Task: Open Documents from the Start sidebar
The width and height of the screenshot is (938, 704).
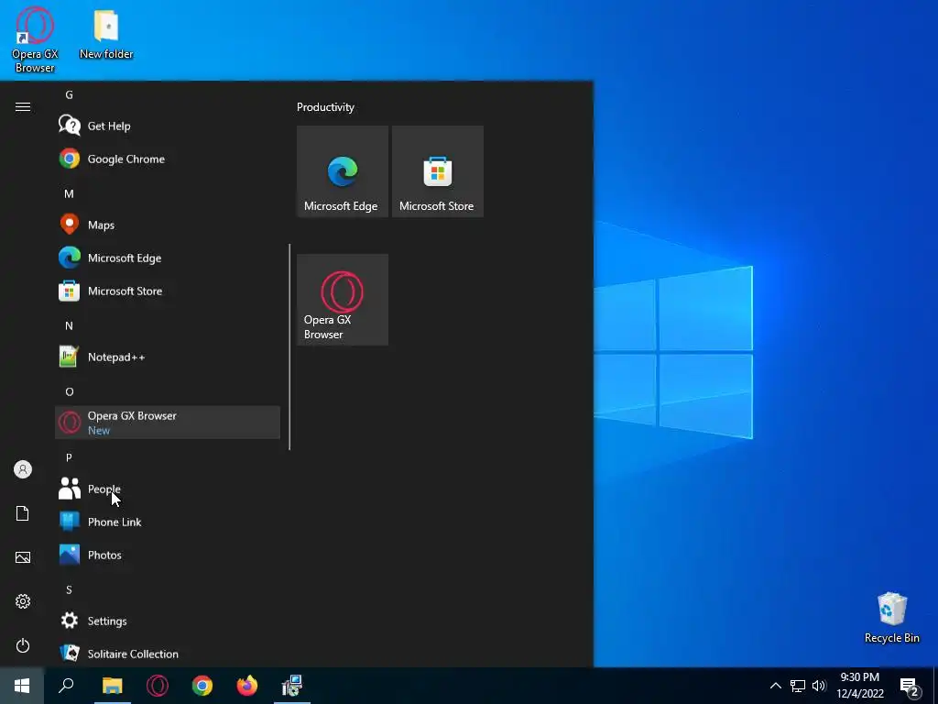Action: click(x=23, y=513)
